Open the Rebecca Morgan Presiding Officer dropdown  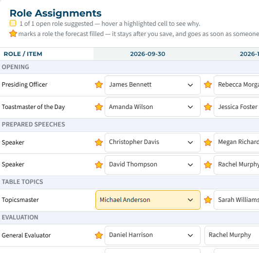(x=237, y=85)
